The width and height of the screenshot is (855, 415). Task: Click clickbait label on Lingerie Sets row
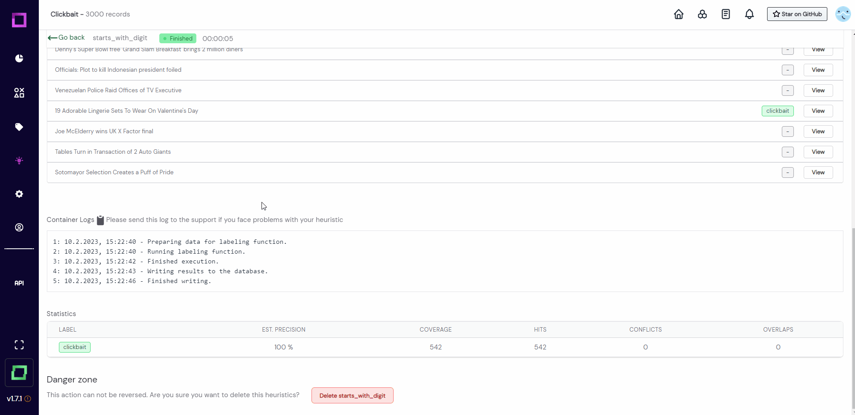coord(777,111)
